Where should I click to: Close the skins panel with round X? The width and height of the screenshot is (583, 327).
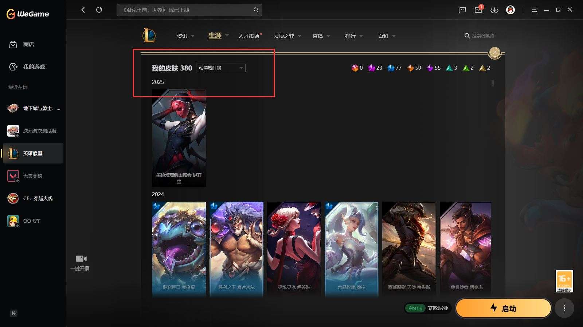point(495,53)
